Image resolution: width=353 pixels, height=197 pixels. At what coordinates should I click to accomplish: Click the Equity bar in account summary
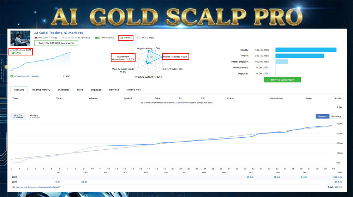pyautogui.click(x=306, y=50)
